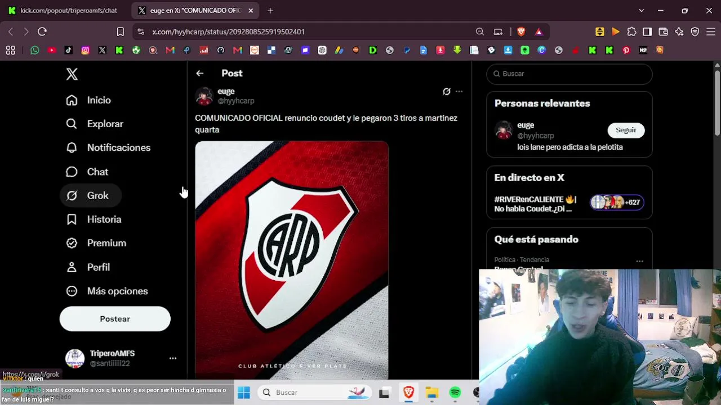Click the Windows taskbar Buscar search box

tap(315, 393)
